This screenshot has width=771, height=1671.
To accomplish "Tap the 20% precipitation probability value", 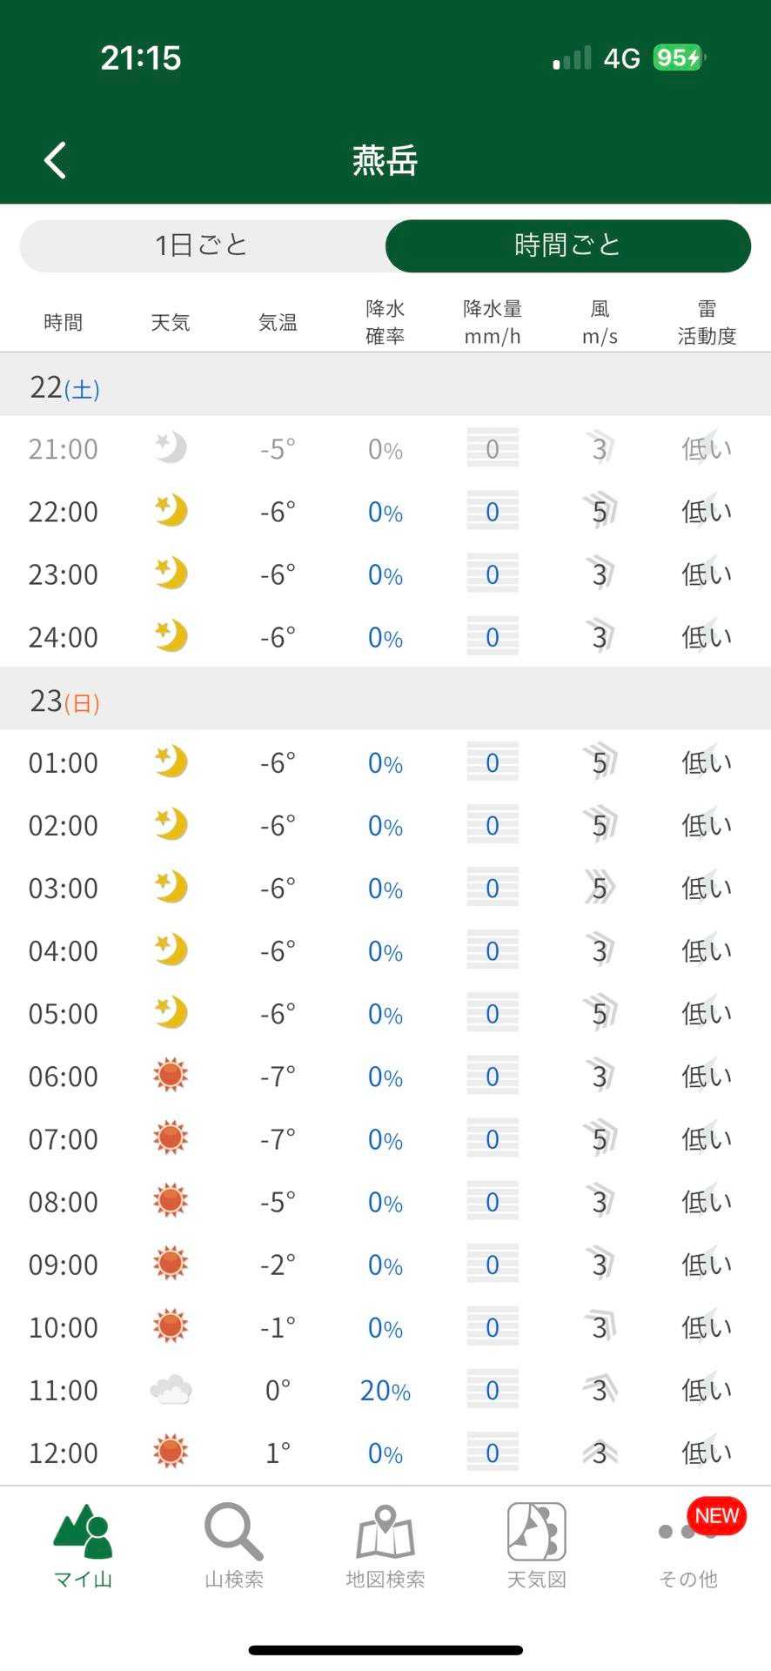I will click(385, 1391).
